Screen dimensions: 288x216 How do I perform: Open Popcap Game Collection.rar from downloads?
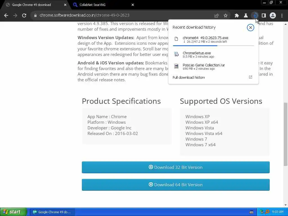pyautogui.click(x=213, y=67)
